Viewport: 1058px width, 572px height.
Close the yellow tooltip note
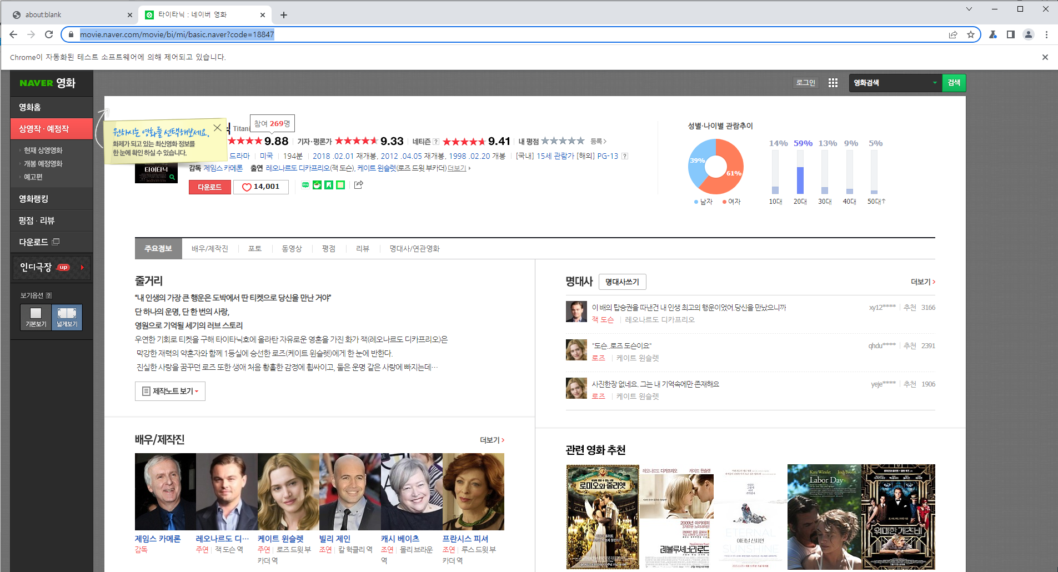[x=217, y=128]
